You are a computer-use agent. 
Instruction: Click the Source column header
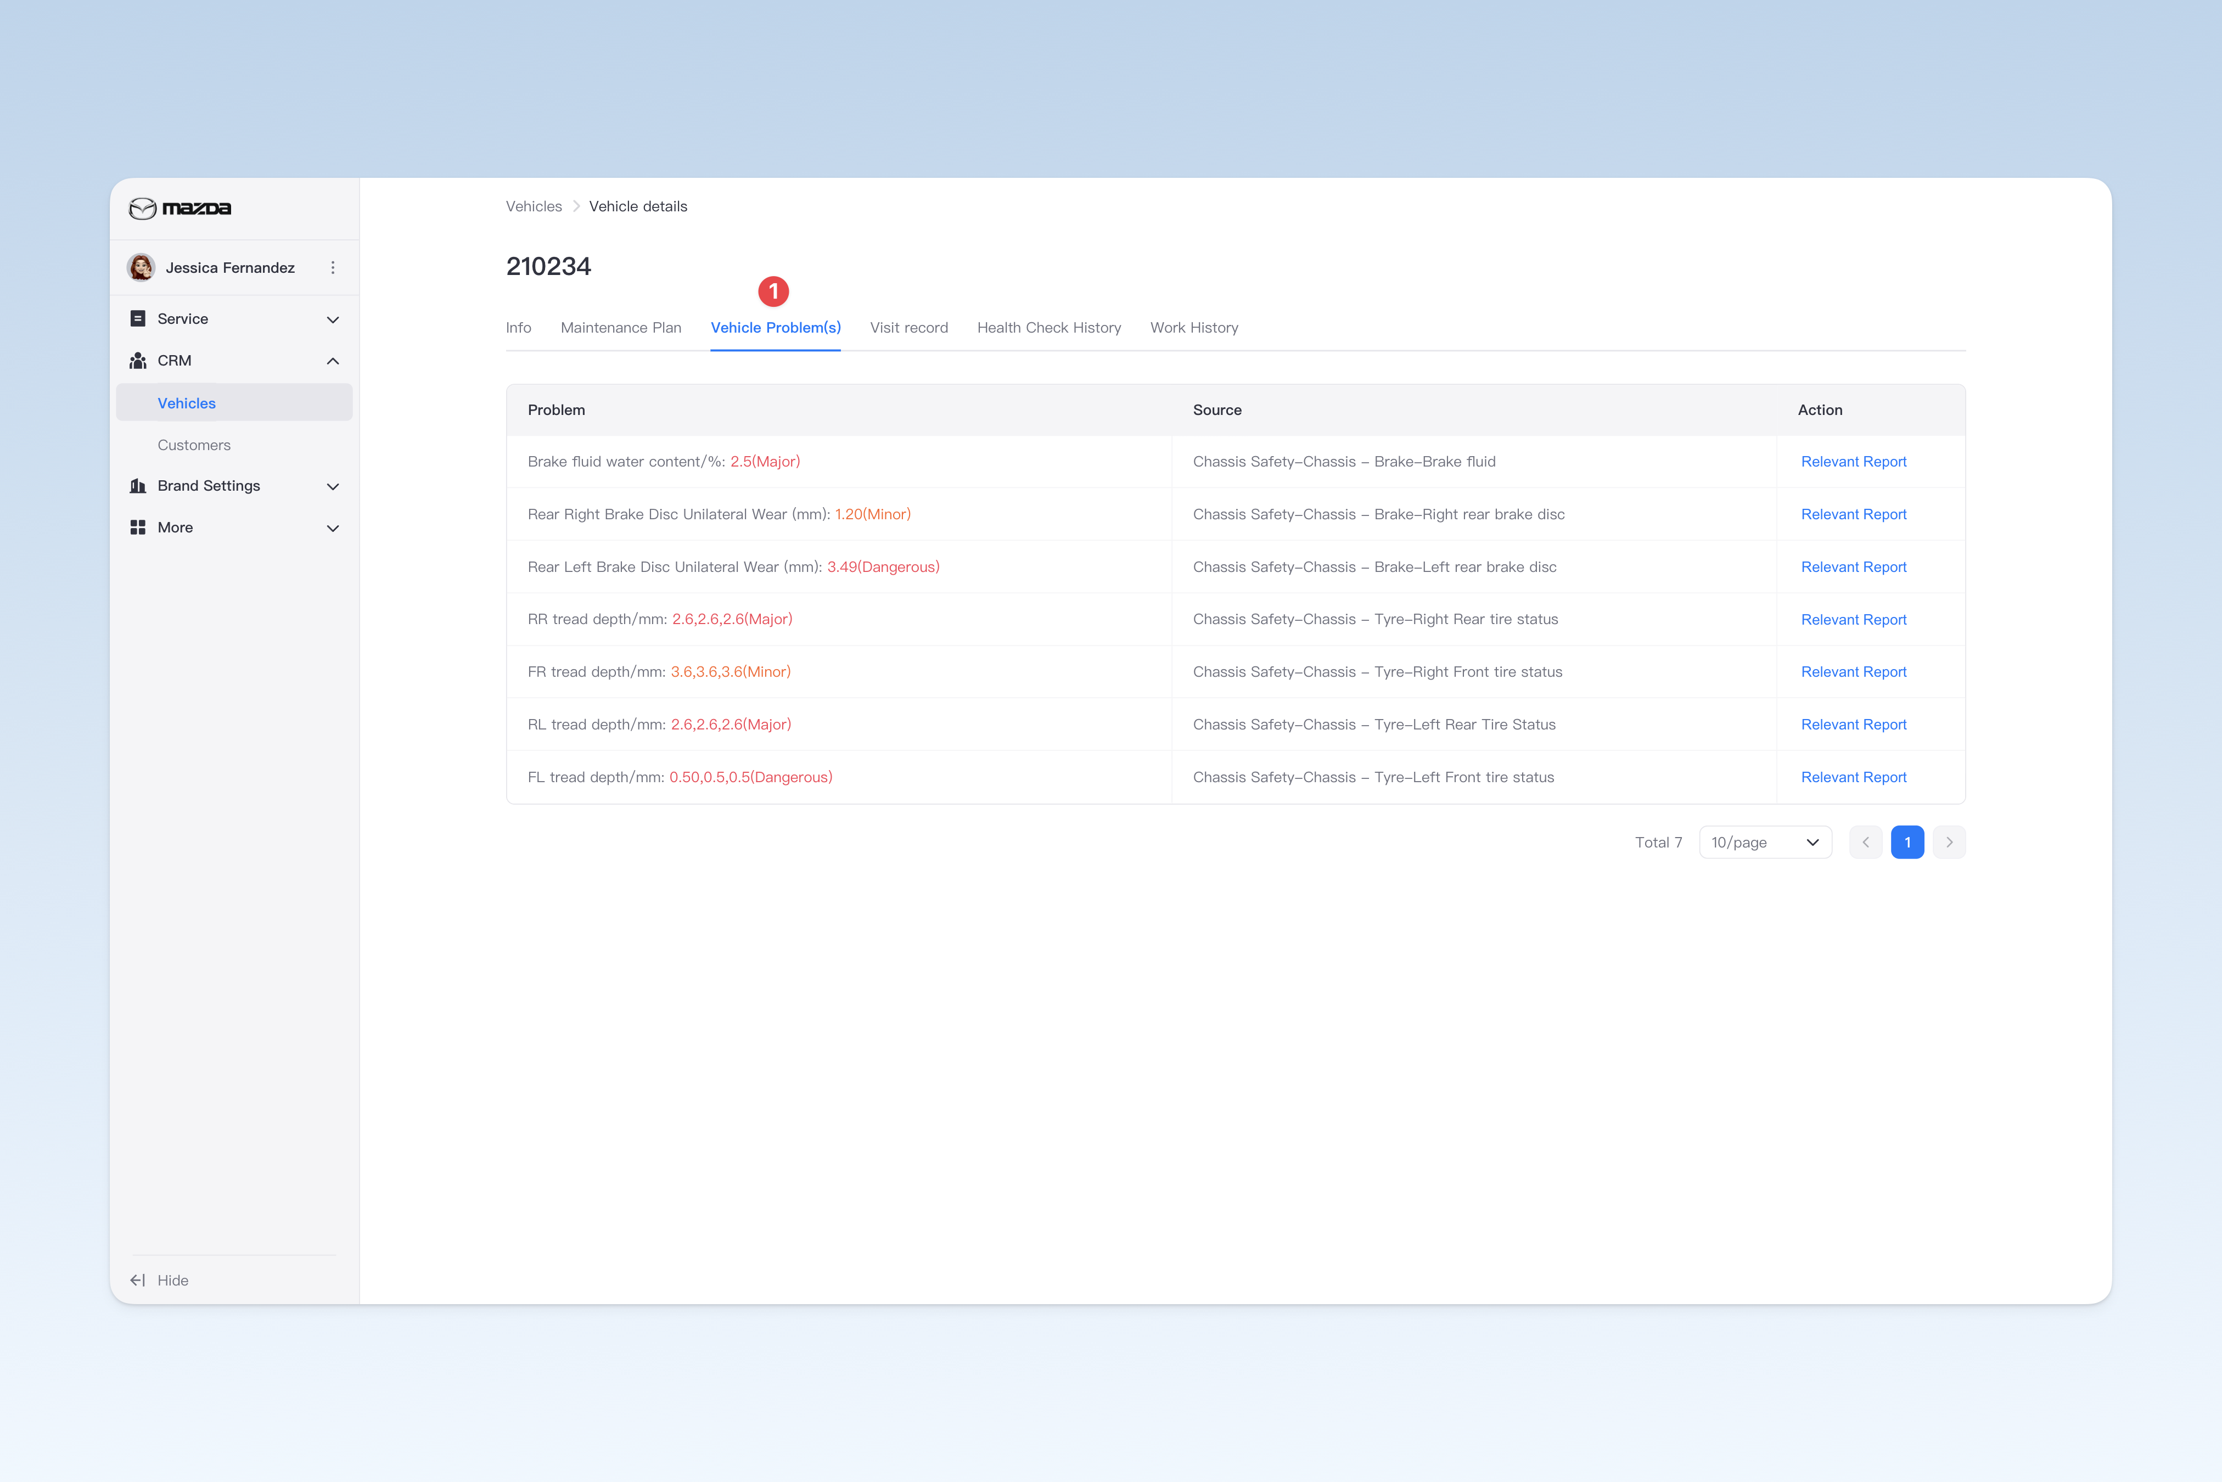1217,409
